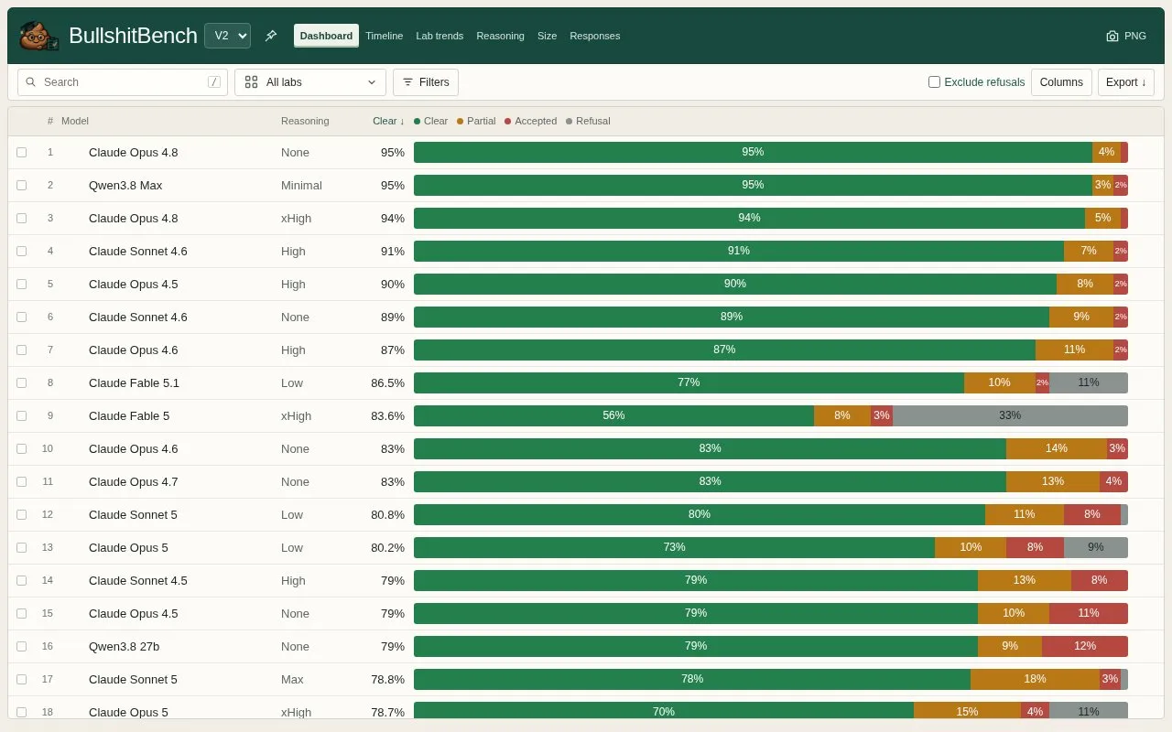
Task: Click the red Accepted legend dot
Action: (x=508, y=121)
